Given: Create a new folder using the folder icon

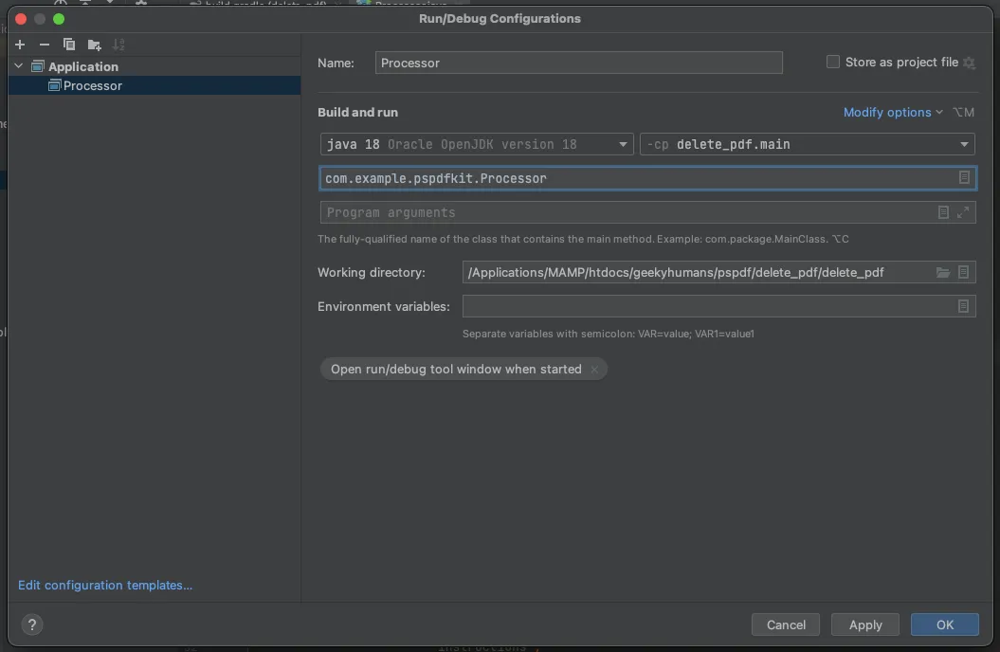Looking at the screenshot, I should (93, 44).
